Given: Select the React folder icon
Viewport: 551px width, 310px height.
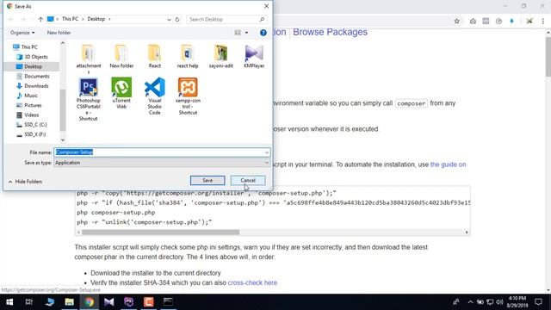Looking at the screenshot, I should click(x=155, y=53).
